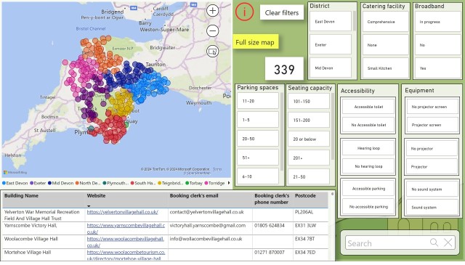Open the red info icon
The width and height of the screenshot is (465, 265).
click(244, 12)
